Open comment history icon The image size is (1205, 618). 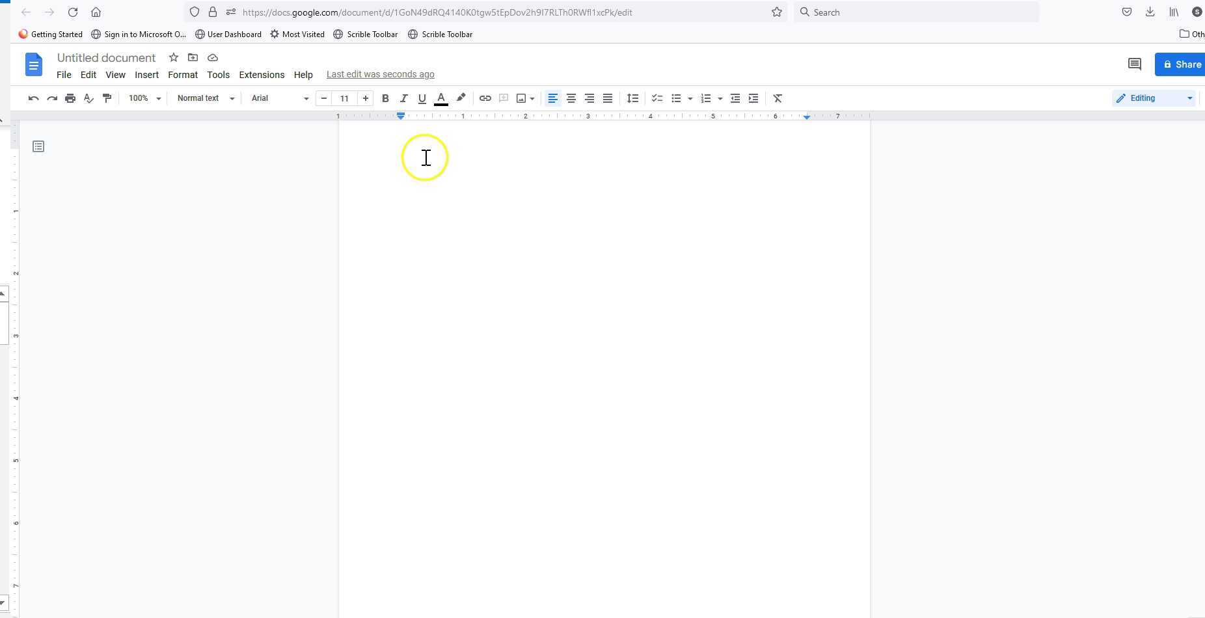tap(1135, 64)
